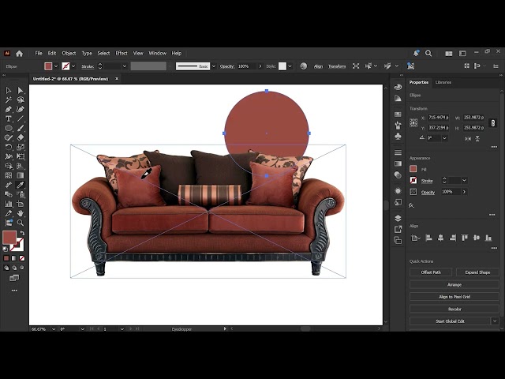This screenshot has width=505, height=379.
Task: Click the Arrange quick action button
Action: point(454,284)
